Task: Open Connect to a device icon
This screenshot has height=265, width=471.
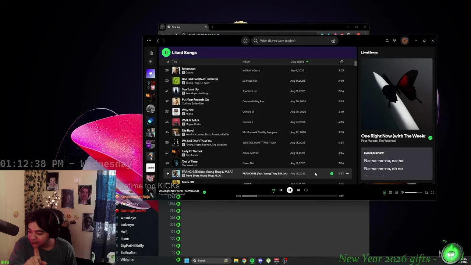Action: (396, 192)
